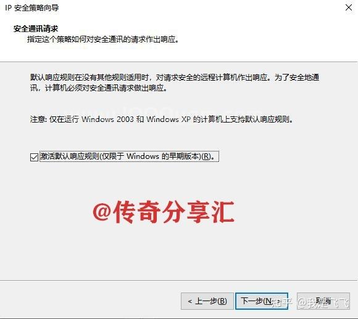Toggle the 激活默认响应规则 checkbox box
The width and height of the screenshot is (358, 319).
click(x=34, y=157)
